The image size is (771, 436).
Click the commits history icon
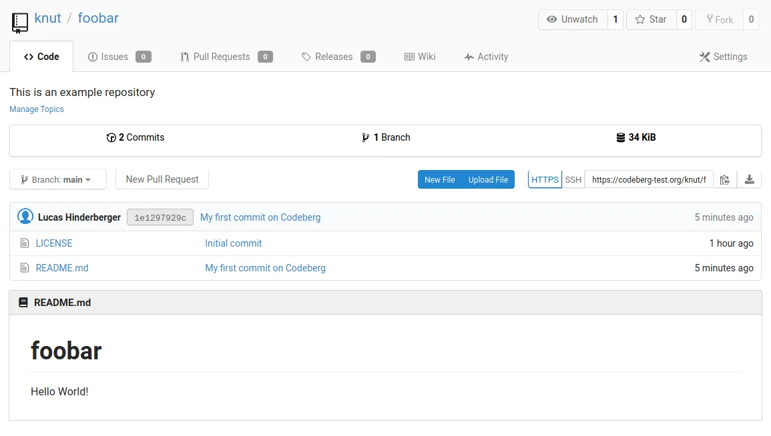click(111, 137)
